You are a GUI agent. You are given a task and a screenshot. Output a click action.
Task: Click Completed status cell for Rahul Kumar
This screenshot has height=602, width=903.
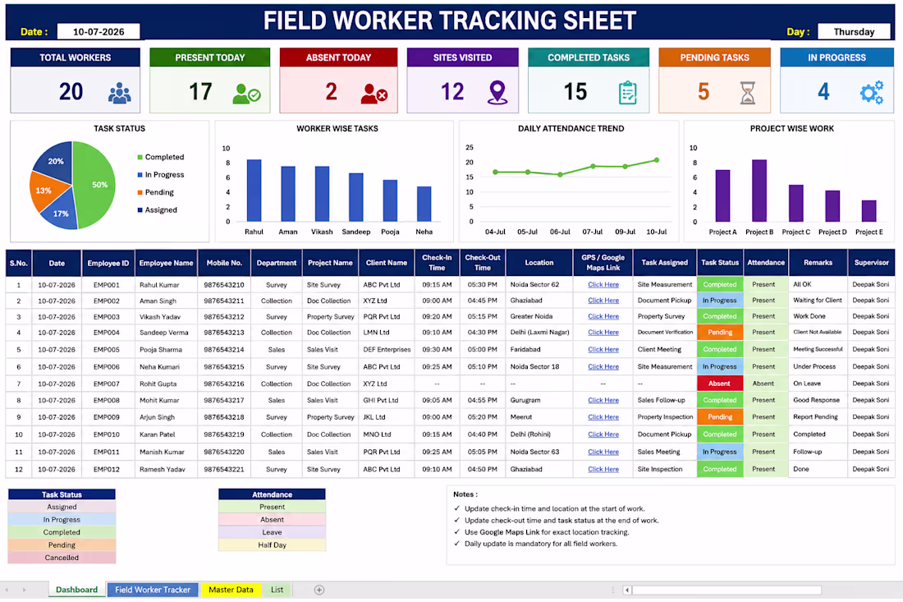coord(720,285)
